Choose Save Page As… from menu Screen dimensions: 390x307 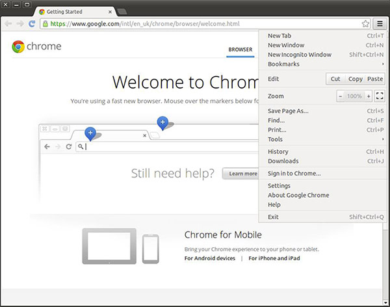coord(322,111)
